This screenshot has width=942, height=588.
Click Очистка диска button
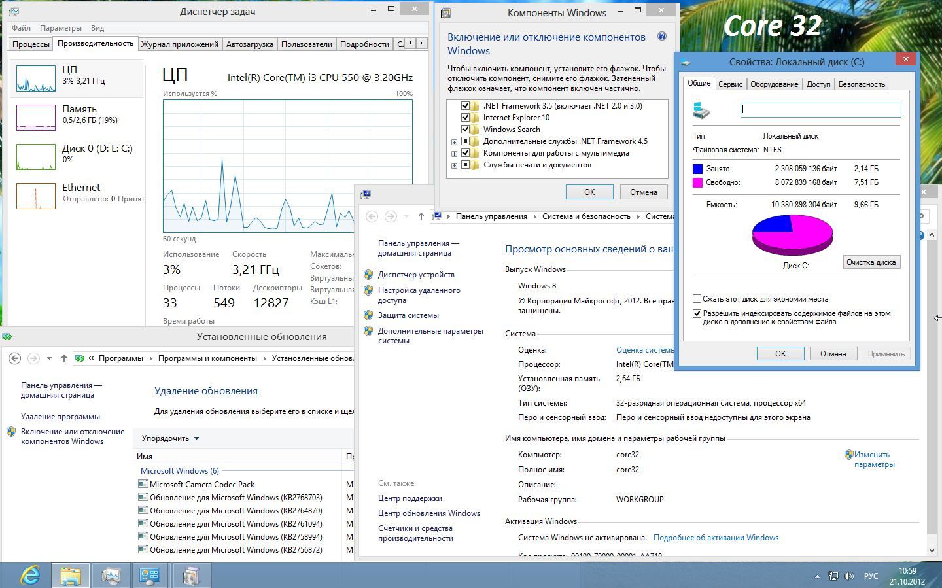point(871,262)
